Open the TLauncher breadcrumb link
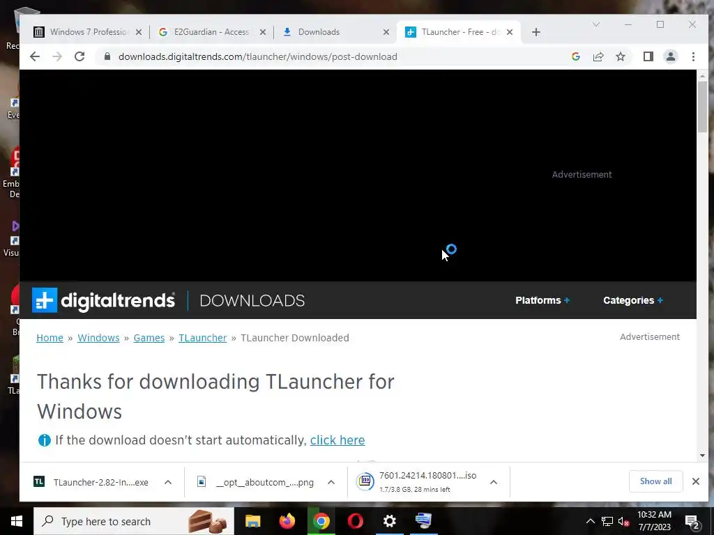This screenshot has width=714, height=535. pos(203,338)
